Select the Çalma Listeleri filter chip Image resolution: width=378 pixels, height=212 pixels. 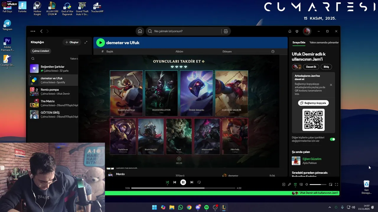(41, 51)
